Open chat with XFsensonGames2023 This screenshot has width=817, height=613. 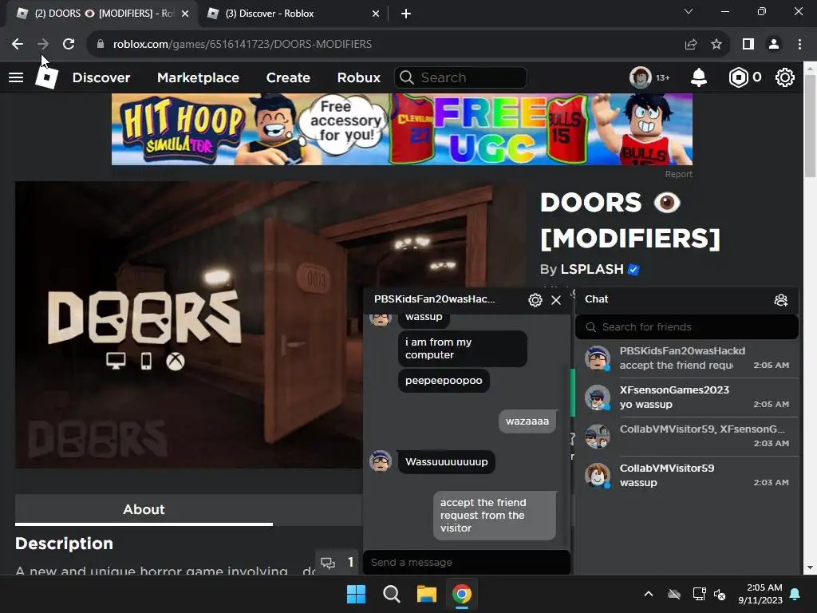687,397
